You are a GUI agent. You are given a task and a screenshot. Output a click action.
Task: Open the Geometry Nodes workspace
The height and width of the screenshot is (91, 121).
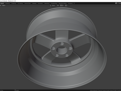[x=63, y=4]
